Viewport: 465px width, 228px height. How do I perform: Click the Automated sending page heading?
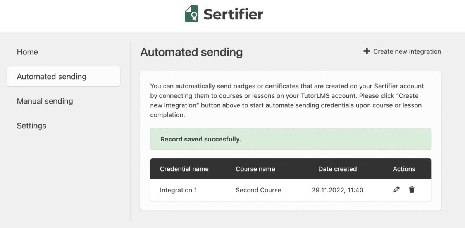click(x=191, y=52)
